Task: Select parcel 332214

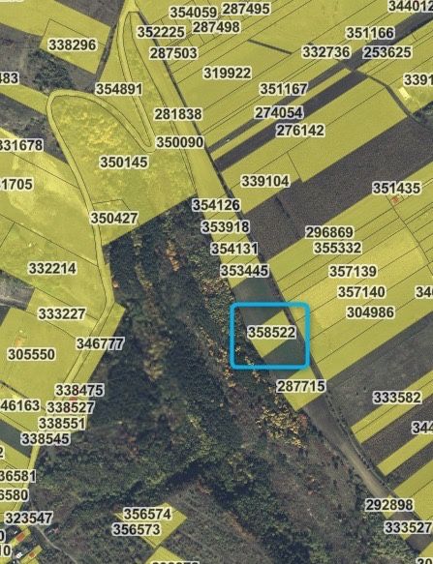Action: [52, 268]
